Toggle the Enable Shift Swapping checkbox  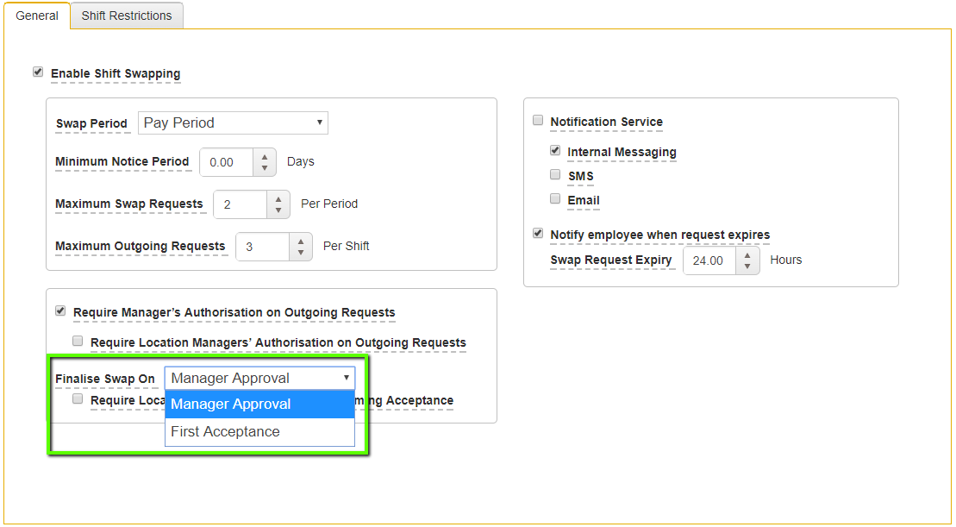pyautogui.click(x=38, y=72)
